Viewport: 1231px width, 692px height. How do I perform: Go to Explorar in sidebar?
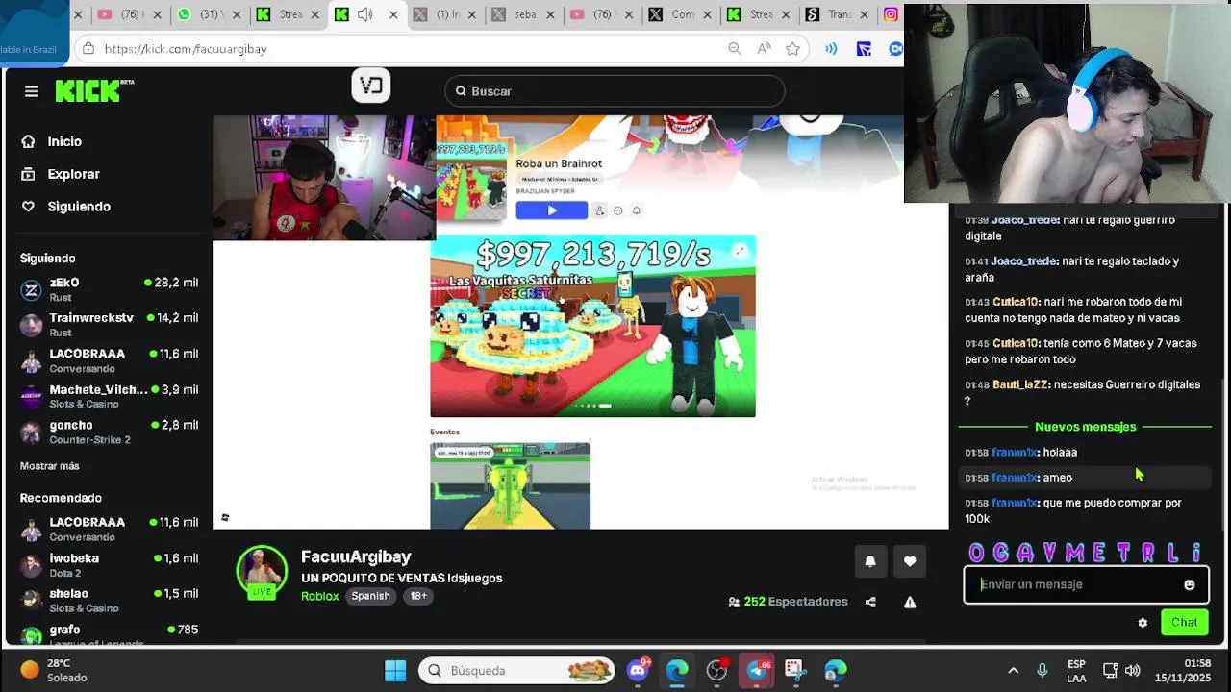[74, 174]
